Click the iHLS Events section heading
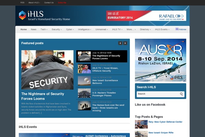Viewport: 205px width, 137px height. pyautogui.click(x=28, y=127)
